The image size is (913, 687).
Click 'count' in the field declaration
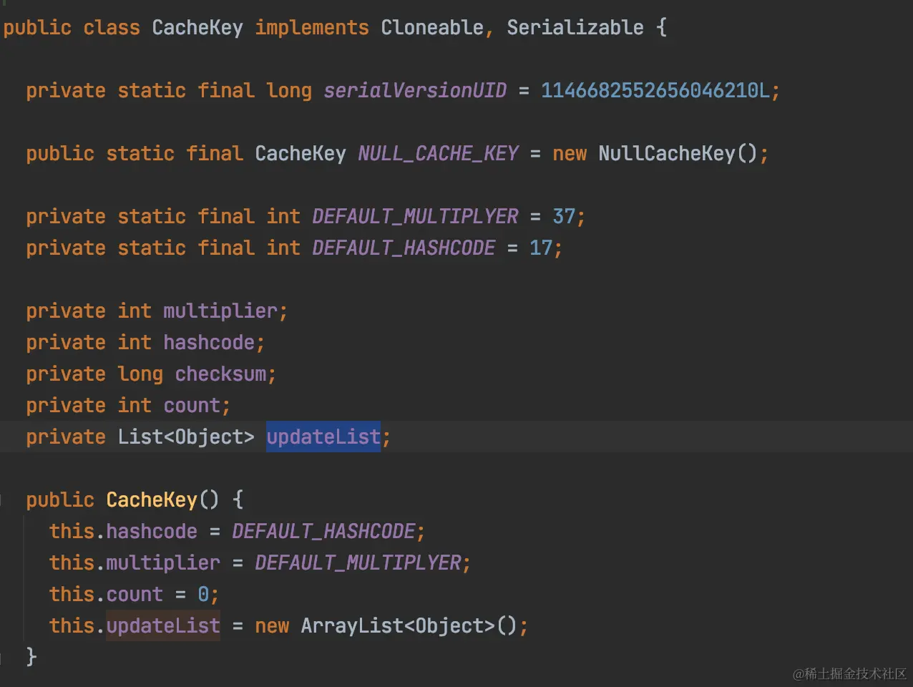[192, 406]
